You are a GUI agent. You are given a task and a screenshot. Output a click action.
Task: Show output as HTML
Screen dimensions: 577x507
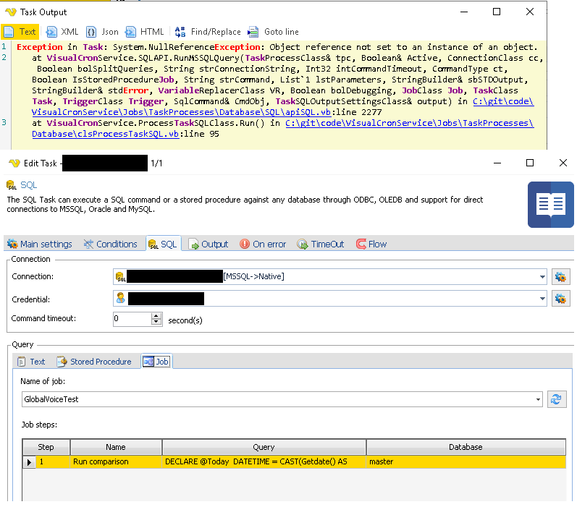coord(144,32)
